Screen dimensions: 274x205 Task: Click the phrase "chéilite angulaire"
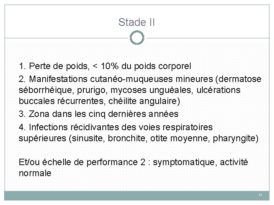pyautogui.click(x=144, y=101)
